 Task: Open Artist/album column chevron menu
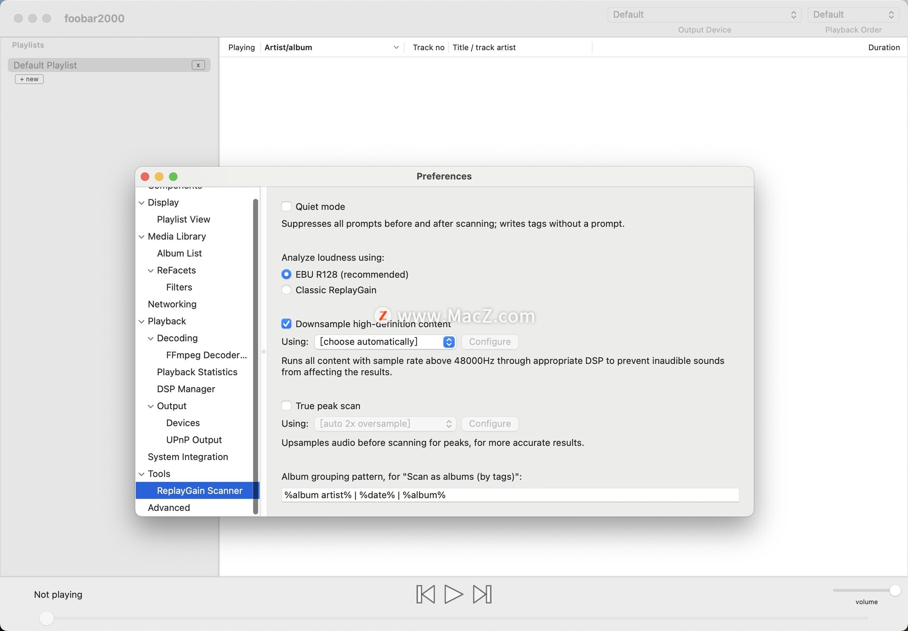pos(396,47)
